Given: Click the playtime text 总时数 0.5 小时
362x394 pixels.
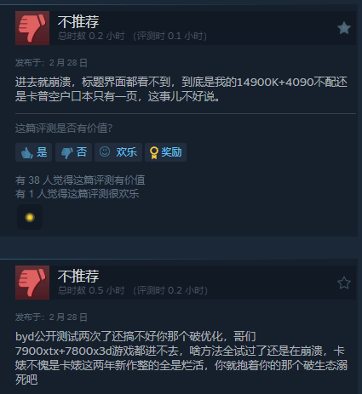Looking at the screenshot, I should coord(91,290).
